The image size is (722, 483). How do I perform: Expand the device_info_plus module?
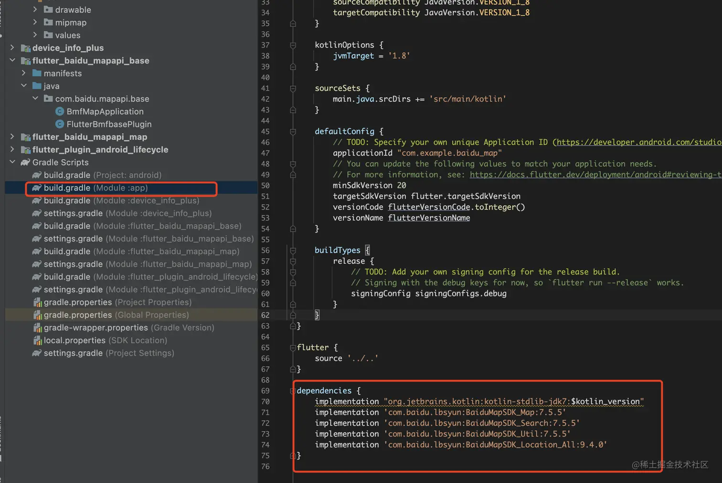[x=12, y=47]
